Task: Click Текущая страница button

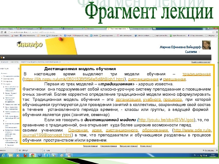Action: click(x=90, y=146)
